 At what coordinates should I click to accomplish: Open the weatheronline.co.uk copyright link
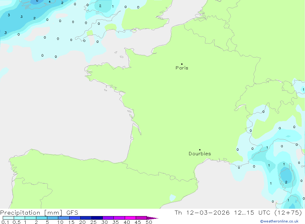pos(279,221)
